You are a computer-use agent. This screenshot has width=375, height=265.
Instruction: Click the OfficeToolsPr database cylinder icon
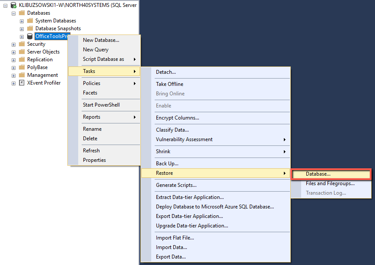coord(29,36)
